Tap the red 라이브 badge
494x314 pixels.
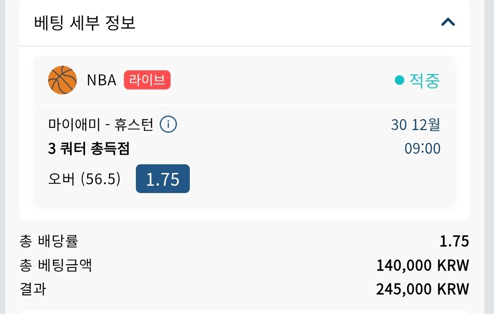(x=147, y=80)
